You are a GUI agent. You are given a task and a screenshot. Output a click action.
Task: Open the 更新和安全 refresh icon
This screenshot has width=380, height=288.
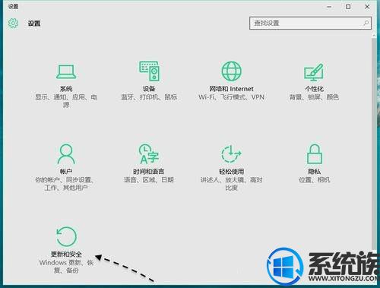[x=66, y=236]
